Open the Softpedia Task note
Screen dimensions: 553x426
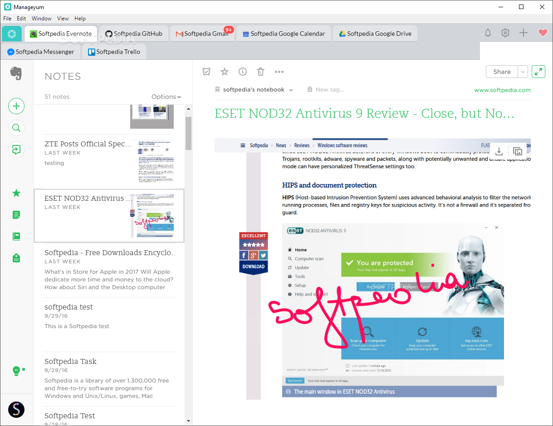click(109, 379)
